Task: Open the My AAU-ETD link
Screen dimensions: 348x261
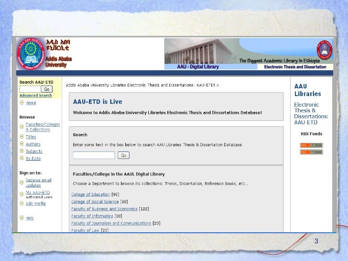Action: pyautogui.click(x=38, y=192)
